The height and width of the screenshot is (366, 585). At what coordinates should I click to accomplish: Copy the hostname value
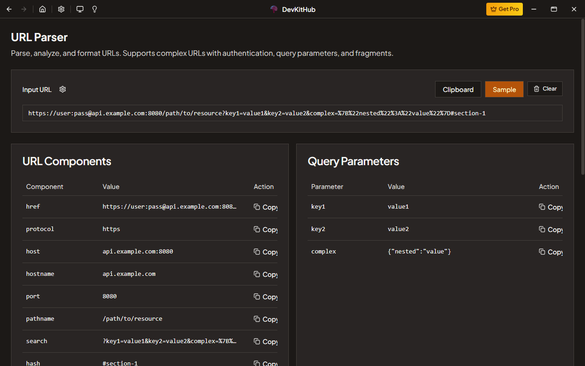(x=266, y=274)
